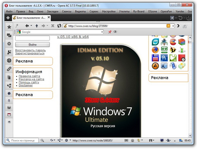Reload the page with refresh icon
The height and width of the screenshot is (149, 197).
pos(59,26)
